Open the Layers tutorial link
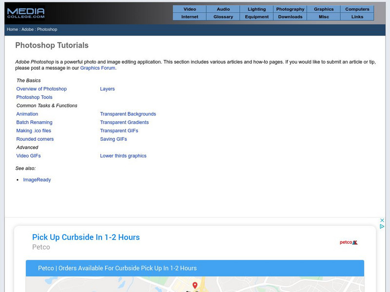 [x=107, y=89]
